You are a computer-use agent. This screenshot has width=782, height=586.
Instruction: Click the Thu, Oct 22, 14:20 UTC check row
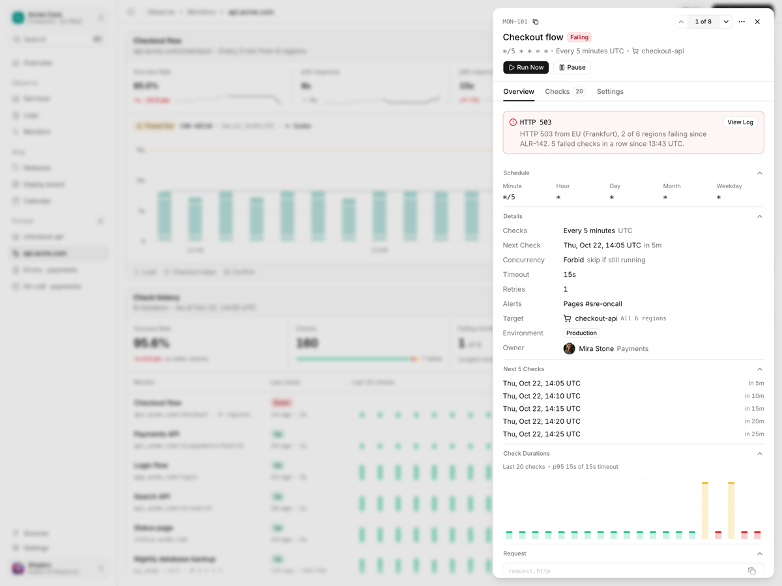tap(633, 421)
